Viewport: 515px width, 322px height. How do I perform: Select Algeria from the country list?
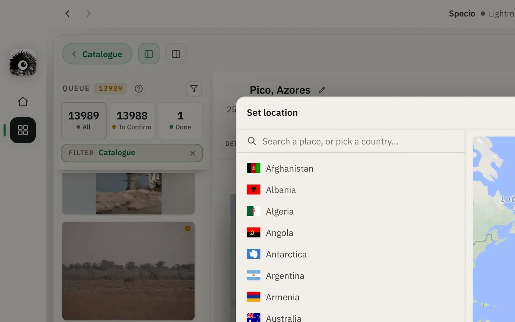[x=351, y=211]
